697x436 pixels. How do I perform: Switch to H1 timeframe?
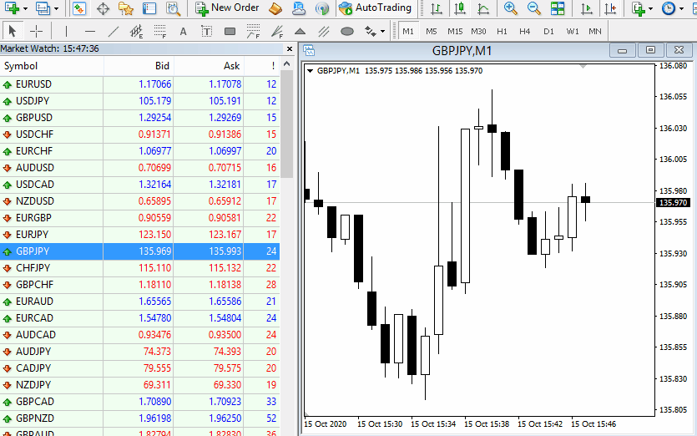(502, 32)
